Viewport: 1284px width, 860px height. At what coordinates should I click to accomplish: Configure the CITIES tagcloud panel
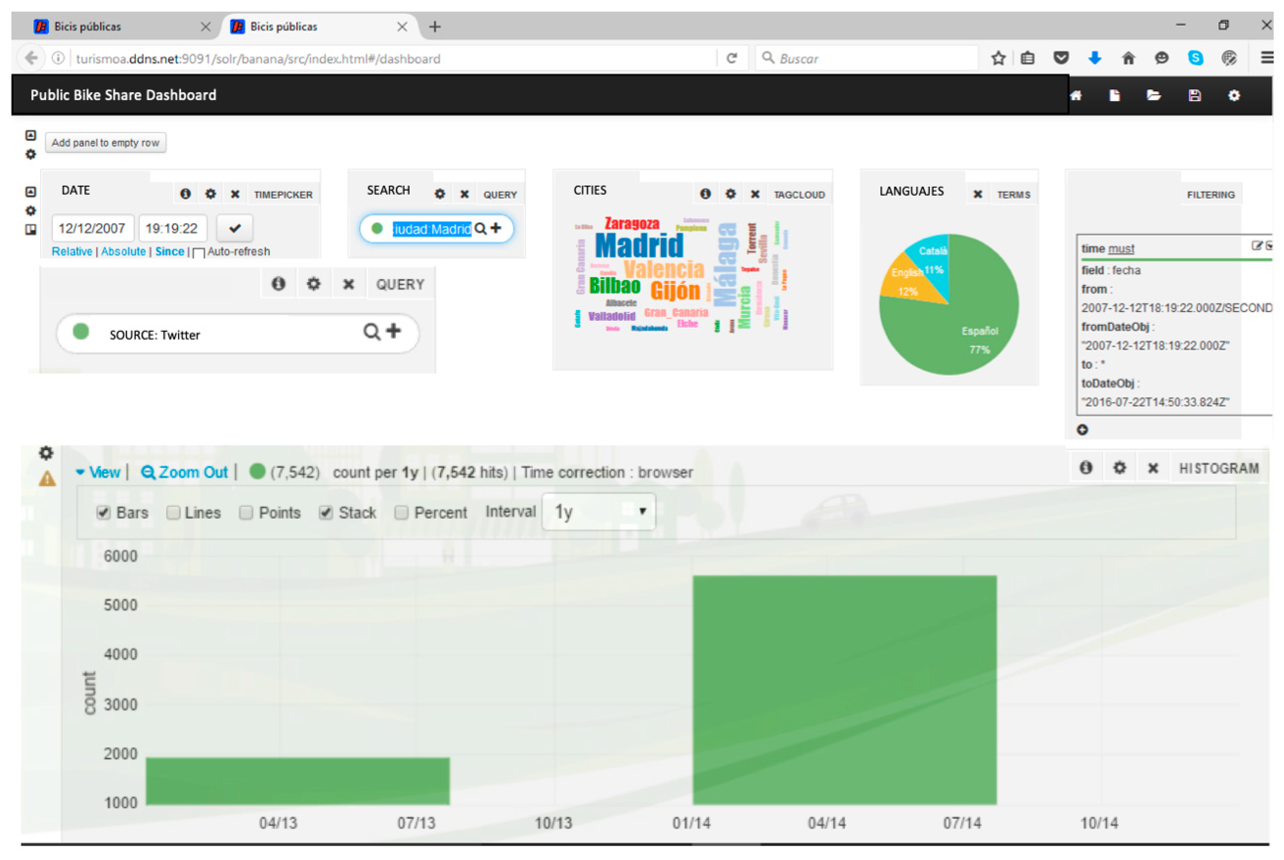(x=730, y=194)
